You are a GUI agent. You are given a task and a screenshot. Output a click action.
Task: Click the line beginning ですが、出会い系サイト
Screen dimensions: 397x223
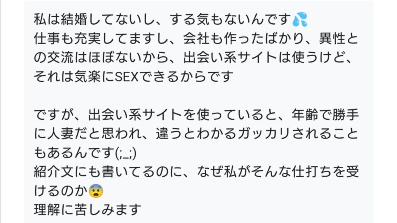click(198, 115)
